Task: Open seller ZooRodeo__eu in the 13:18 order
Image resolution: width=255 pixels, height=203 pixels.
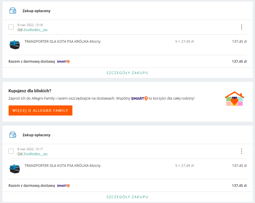Action: pyautogui.click(x=35, y=30)
